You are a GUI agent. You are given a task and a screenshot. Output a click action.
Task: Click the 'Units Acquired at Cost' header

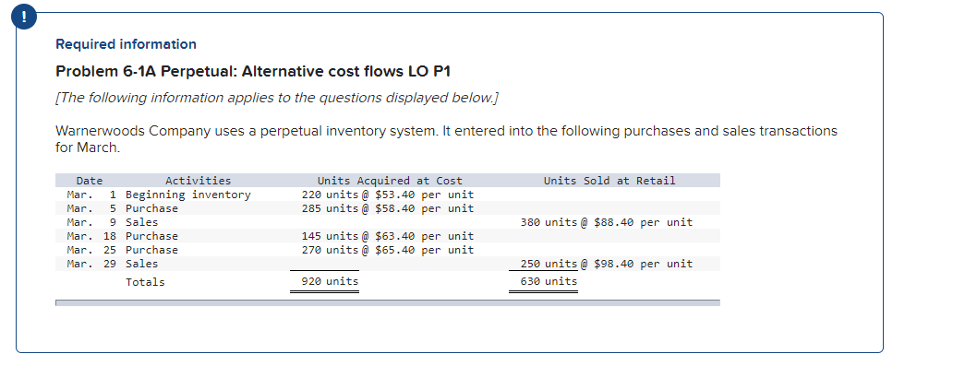pyautogui.click(x=390, y=181)
